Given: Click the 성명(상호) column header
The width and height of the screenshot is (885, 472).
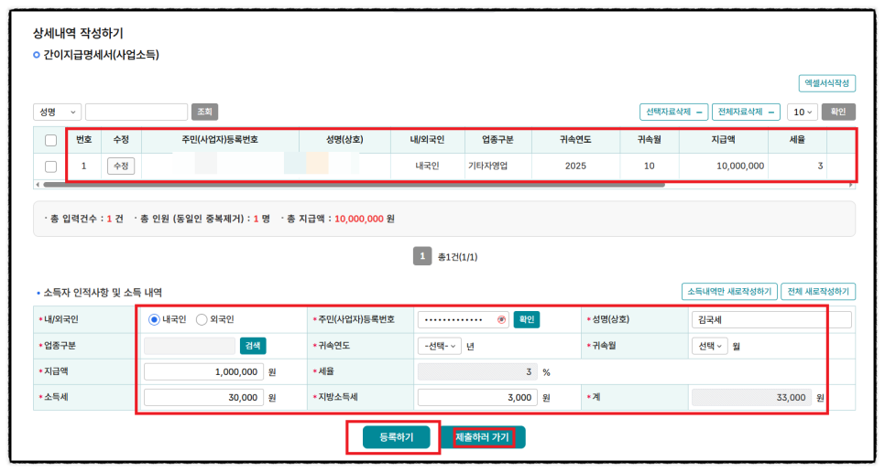Looking at the screenshot, I should coord(344,140).
